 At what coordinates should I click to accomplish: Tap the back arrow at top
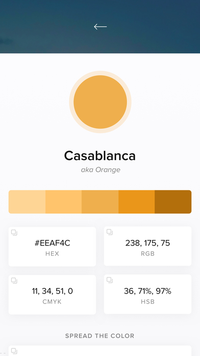pos(101,27)
